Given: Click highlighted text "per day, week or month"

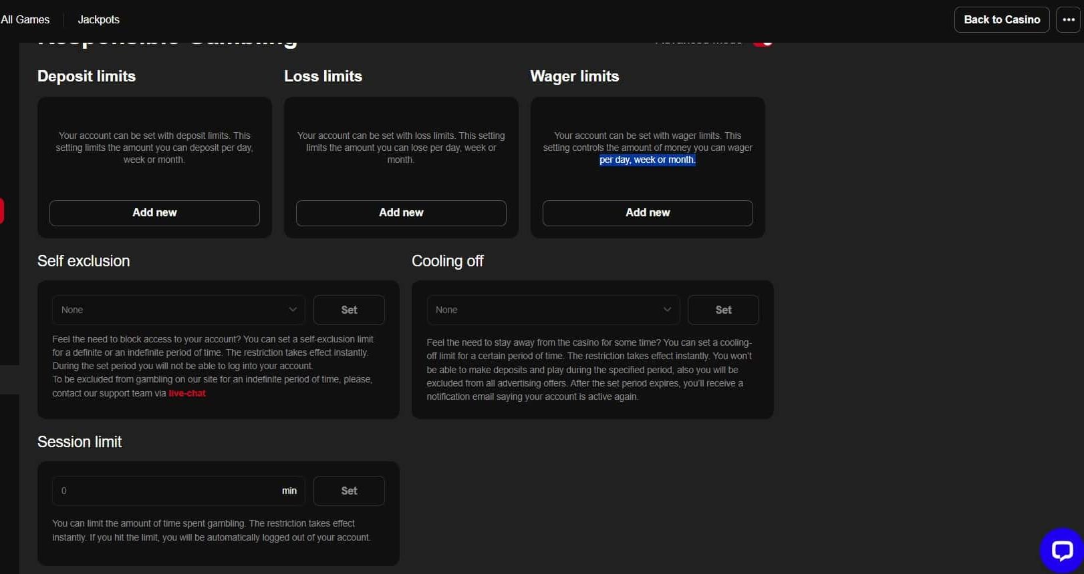Looking at the screenshot, I should (x=647, y=160).
